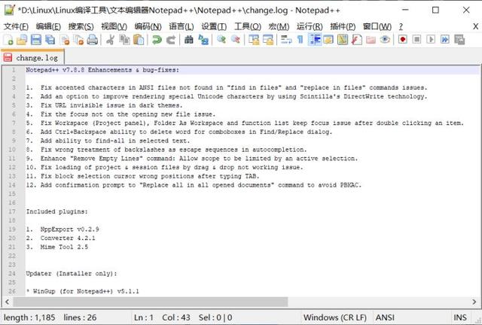Open the 窗口(W) menu
Image resolution: width=482 pixels, height=325 pixels.
pyautogui.click(x=377, y=27)
